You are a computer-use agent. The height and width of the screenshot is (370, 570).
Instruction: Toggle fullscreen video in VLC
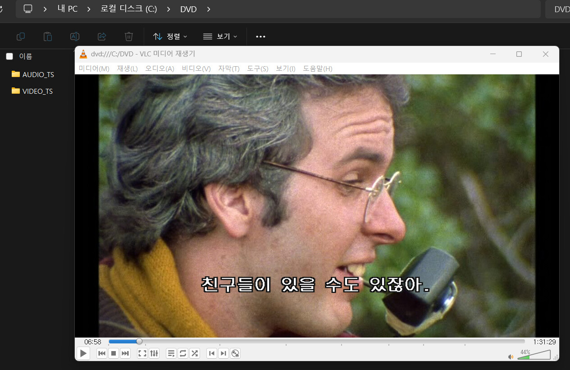tap(142, 353)
